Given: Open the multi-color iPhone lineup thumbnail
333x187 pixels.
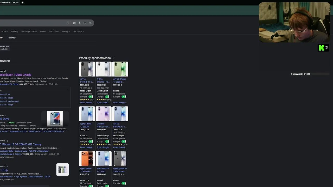Looking at the screenshot, I should (x=62, y=170).
